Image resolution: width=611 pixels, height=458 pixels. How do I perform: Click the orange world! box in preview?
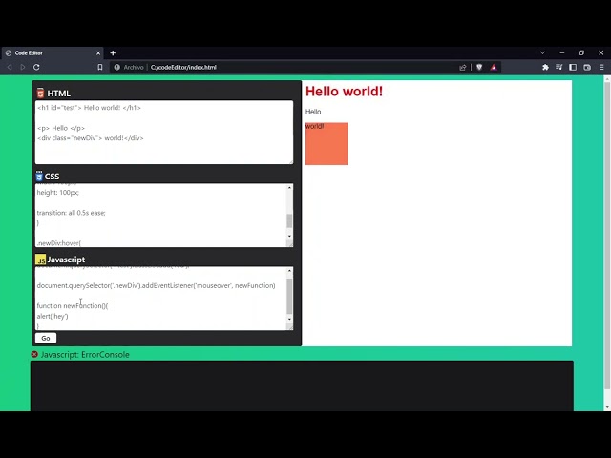(327, 144)
